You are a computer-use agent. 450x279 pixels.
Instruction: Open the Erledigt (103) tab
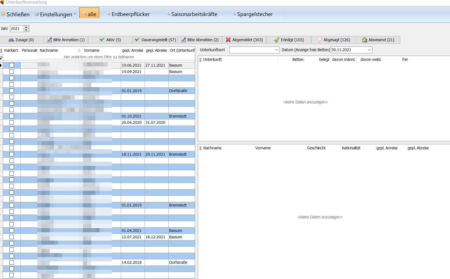(x=289, y=40)
